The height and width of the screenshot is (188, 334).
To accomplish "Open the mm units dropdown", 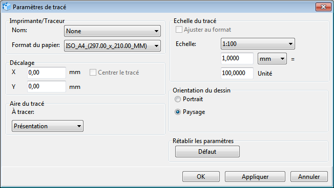I will [272, 59].
